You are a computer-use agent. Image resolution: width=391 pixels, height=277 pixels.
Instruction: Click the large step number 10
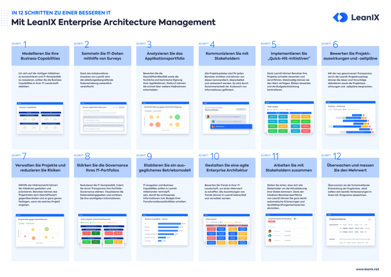coord(215,156)
